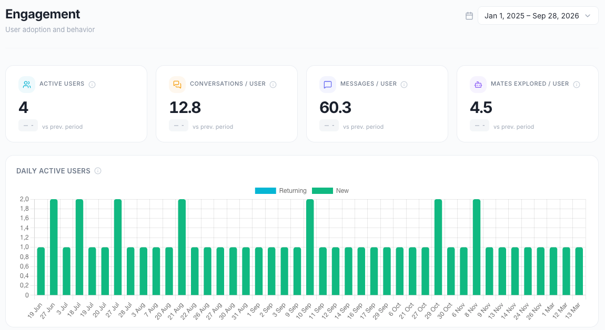Select the 10 Sep bar in chart
Screen dimensions: 605x330
[310, 247]
